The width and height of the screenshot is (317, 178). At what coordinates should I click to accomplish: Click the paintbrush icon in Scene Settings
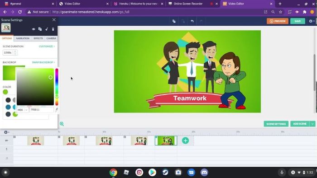pyautogui.click(x=47, y=29)
